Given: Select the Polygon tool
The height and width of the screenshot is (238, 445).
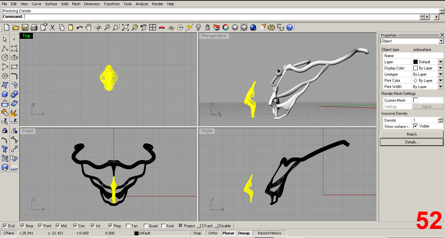Looking at the screenshot, I should (5, 76).
